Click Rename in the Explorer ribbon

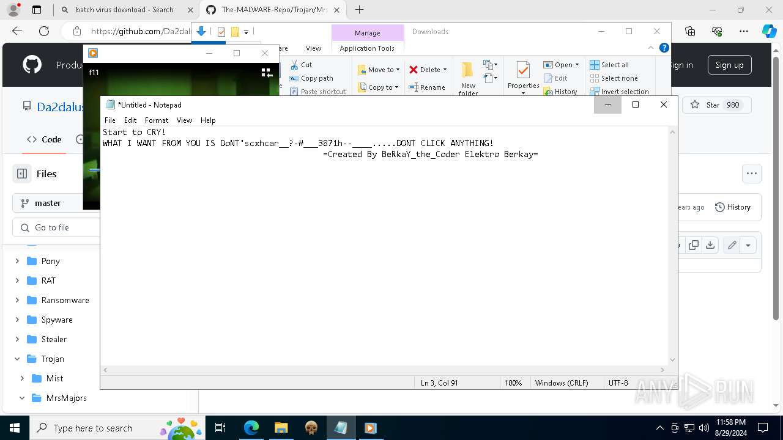[x=427, y=87]
